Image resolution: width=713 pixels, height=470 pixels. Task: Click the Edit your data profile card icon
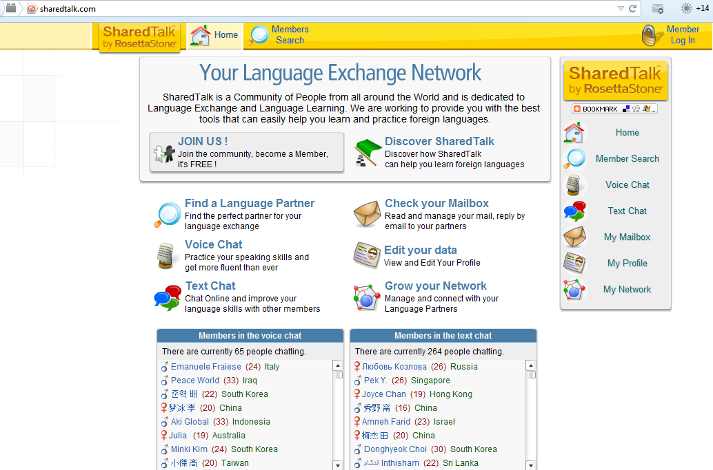click(367, 255)
